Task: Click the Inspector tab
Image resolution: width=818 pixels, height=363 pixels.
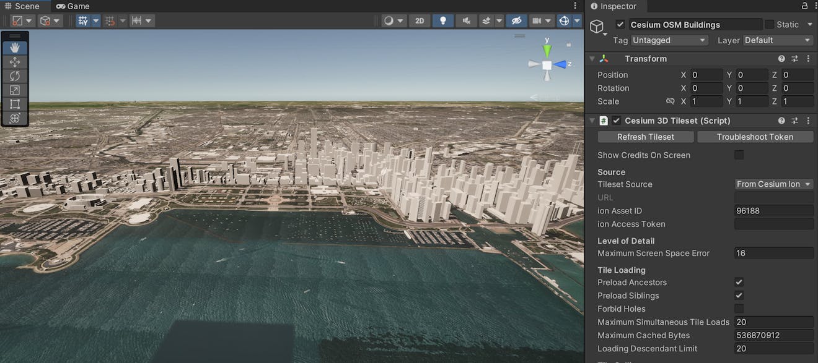Action: click(615, 6)
